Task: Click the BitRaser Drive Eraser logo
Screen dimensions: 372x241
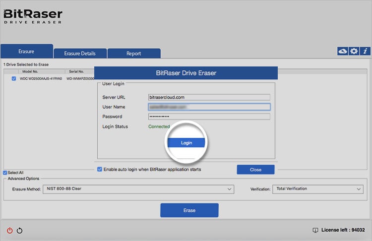Action: click(x=33, y=16)
